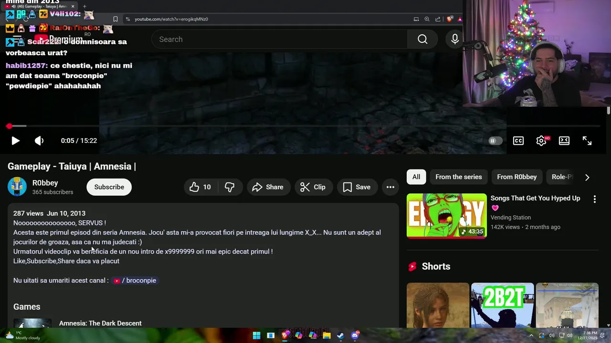The width and height of the screenshot is (611, 343).
Task: Open the weather widget showing Mostly cloudy
Action: pyautogui.click(x=23, y=335)
